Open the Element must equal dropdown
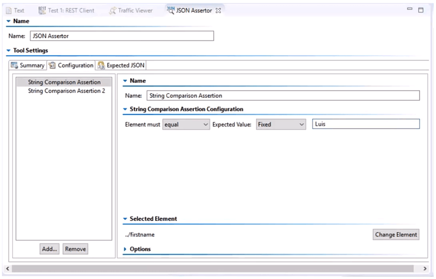The image size is (436, 279). 186,124
